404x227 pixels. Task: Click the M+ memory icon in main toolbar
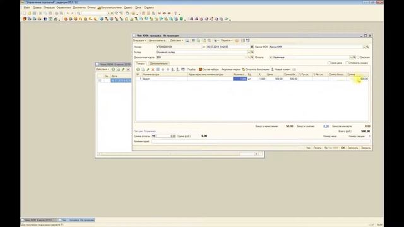164,13
